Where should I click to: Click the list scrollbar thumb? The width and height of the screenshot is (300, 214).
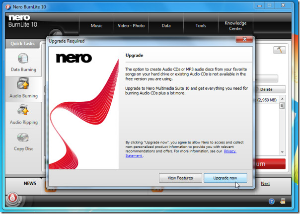click(x=282, y=105)
